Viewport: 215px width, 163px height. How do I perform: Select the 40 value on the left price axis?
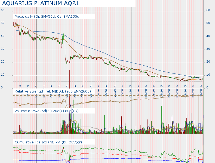[x=3, y=36]
